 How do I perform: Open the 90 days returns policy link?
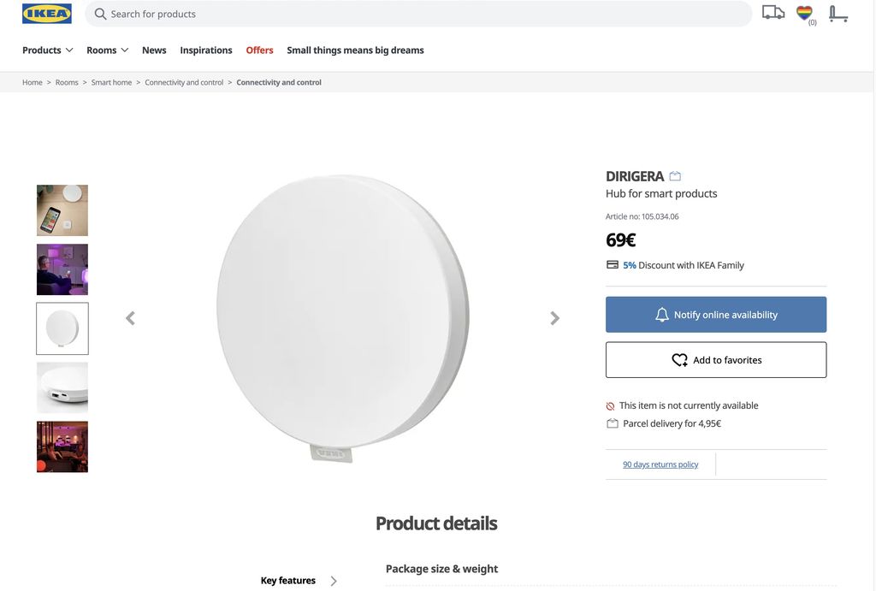660,464
